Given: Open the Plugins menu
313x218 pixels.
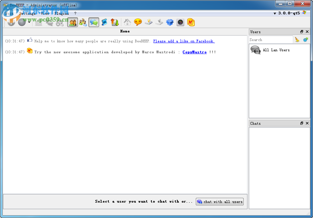Looking at the screenshot, I should pos(62,13).
